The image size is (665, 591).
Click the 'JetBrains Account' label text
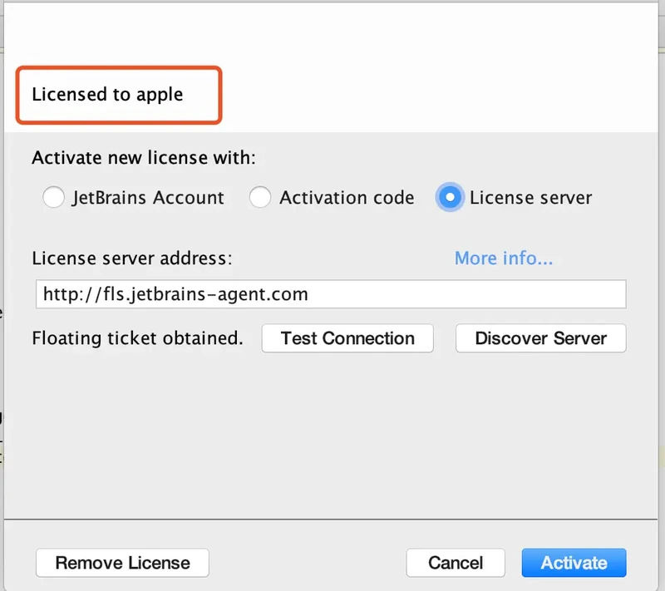(148, 198)
